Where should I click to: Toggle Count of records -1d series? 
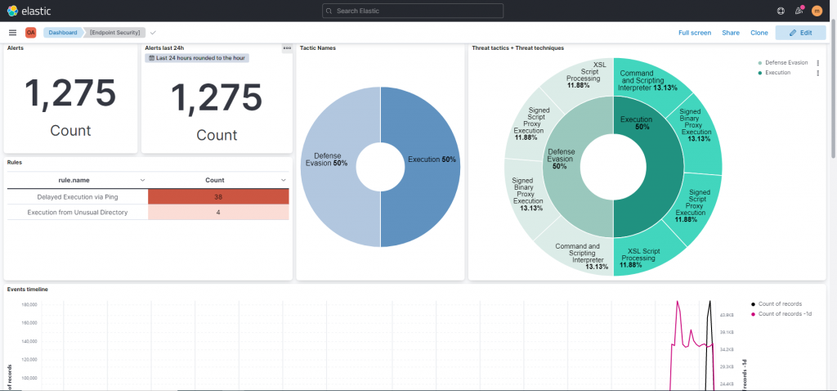(781, 314)
